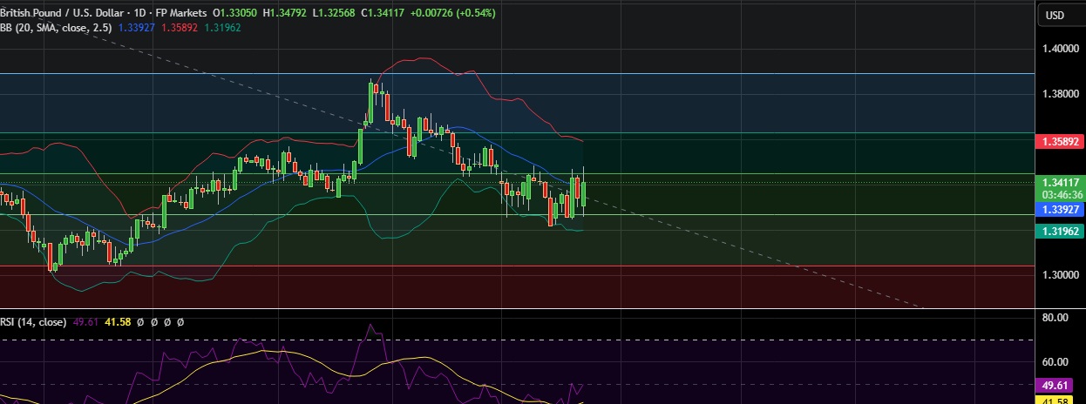The image size is (1086, 404).
Task: Click the teal 1.31962 lower band price label
Action: tap(1059, 231)
